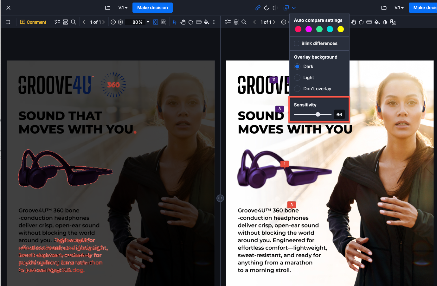Click the text compare (font) icon
The height and width of the screenshot is (286, 437).
393,22
